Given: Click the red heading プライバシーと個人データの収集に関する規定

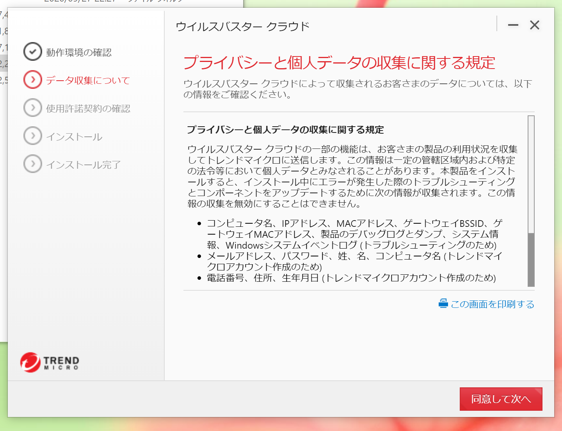Looking at the screenshot, I should 339,63.
